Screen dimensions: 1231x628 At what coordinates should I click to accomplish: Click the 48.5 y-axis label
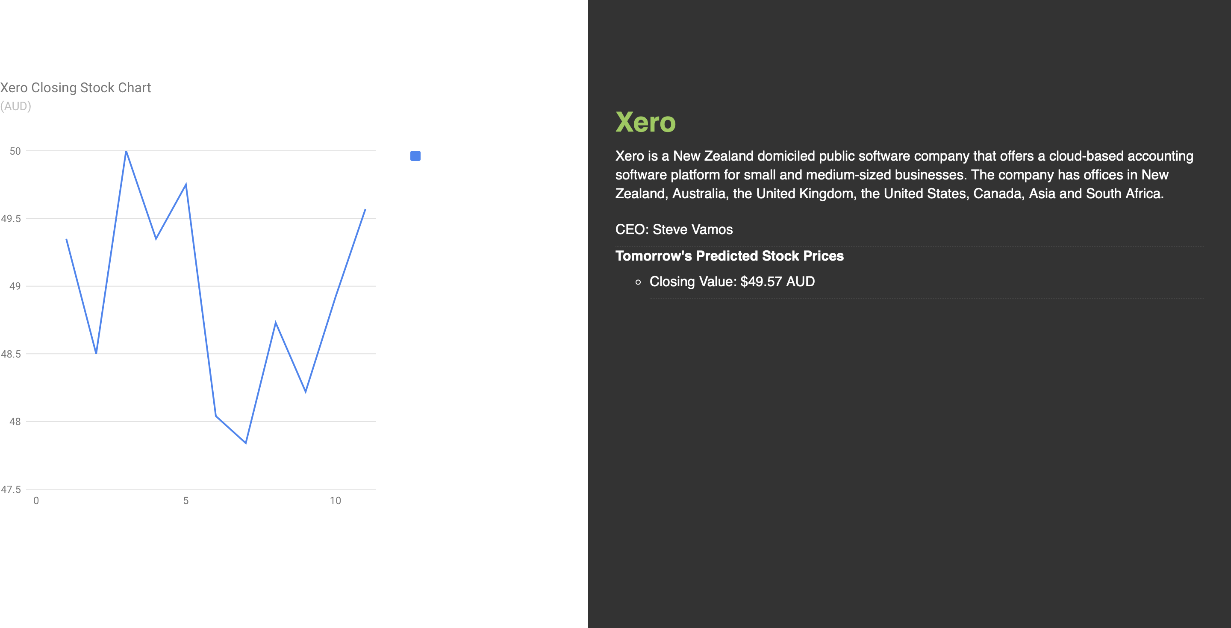[11, 354]
